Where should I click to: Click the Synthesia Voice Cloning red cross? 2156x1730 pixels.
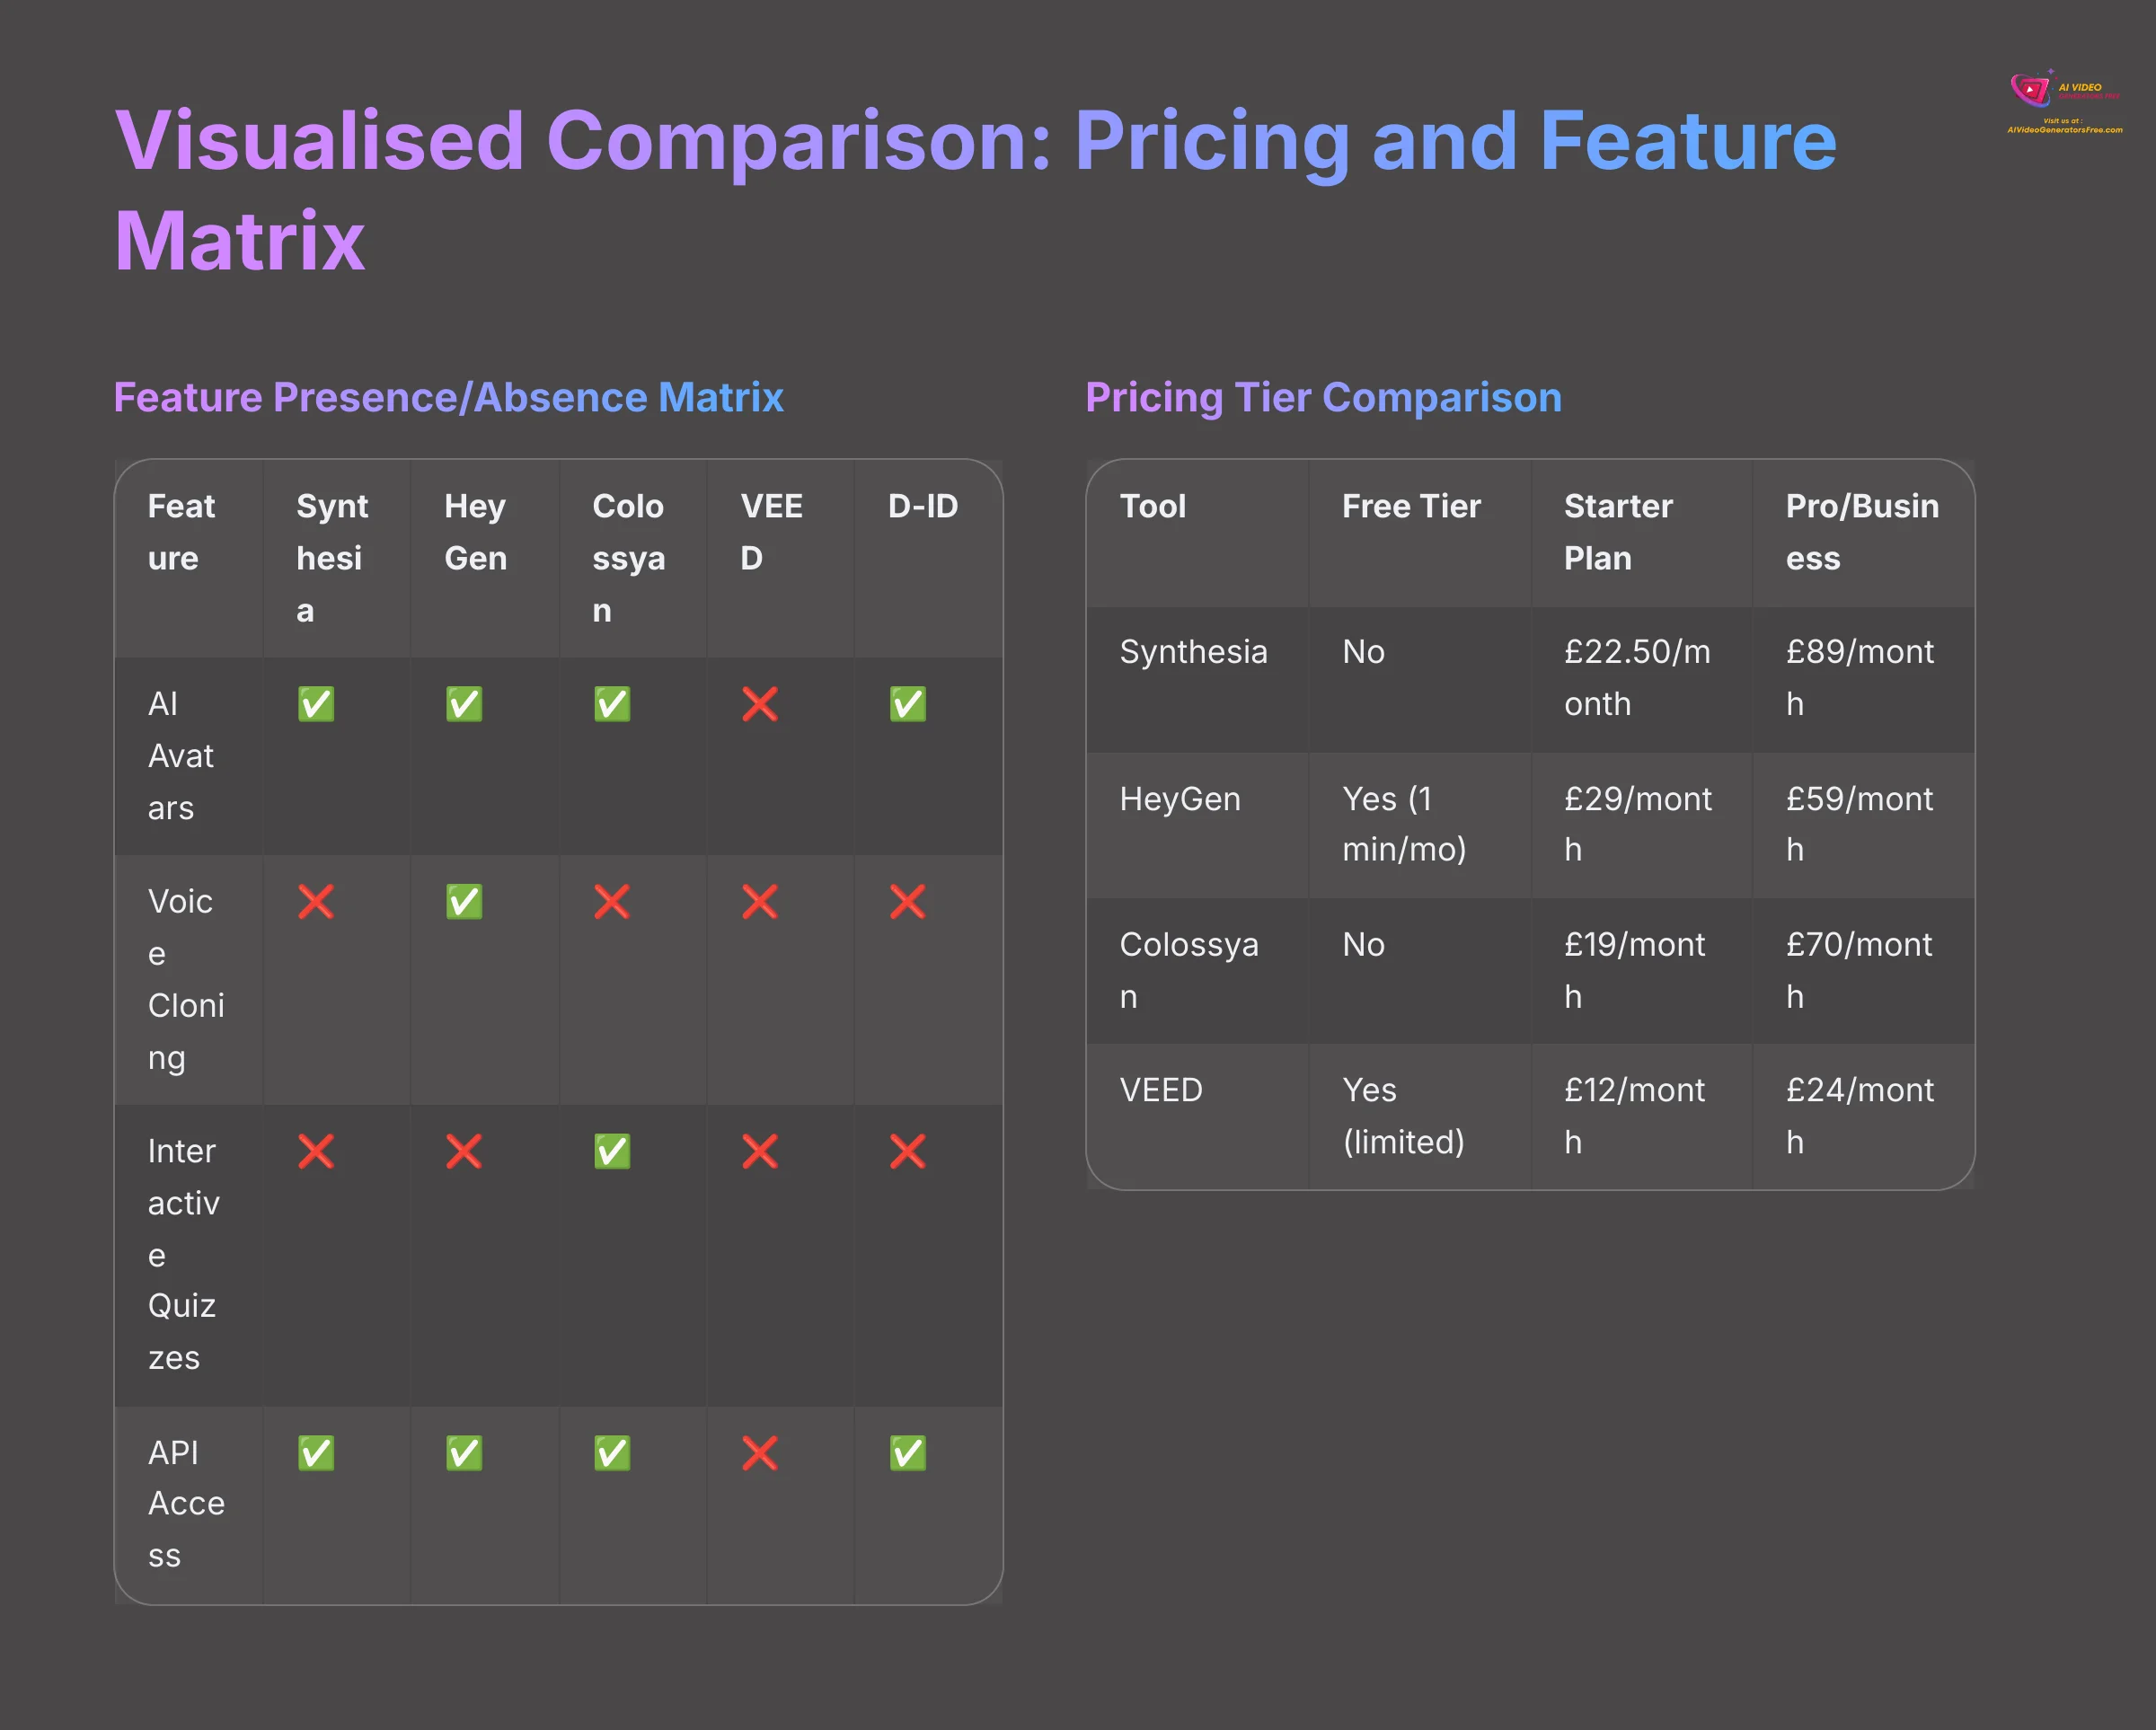tap(316, 902)
